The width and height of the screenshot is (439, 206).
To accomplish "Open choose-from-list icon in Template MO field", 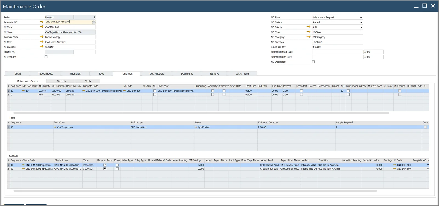I will click(x=94, y=22).
